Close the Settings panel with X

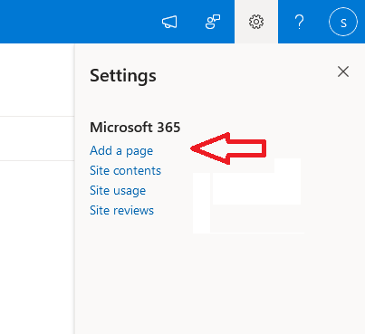click(343, 72)
